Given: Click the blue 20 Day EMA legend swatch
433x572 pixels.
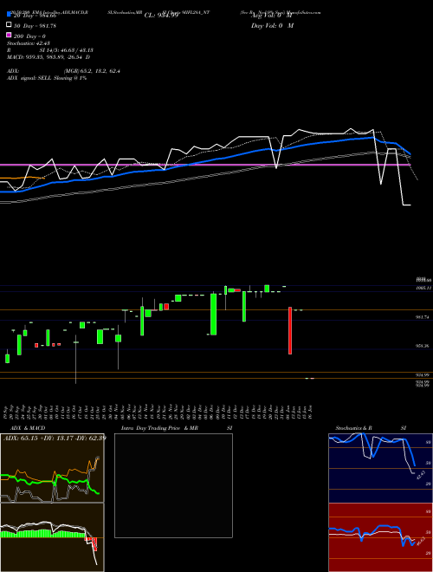Looking at the screenshot, I should tap(9, 15).
